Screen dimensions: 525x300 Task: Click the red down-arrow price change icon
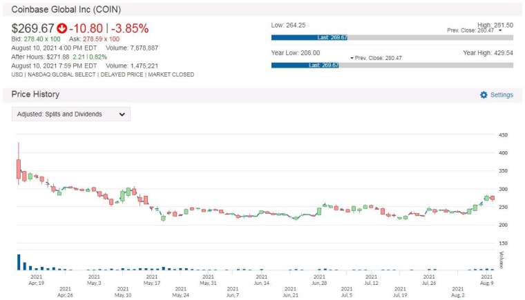pyautogui.click(x=61, y=28)
